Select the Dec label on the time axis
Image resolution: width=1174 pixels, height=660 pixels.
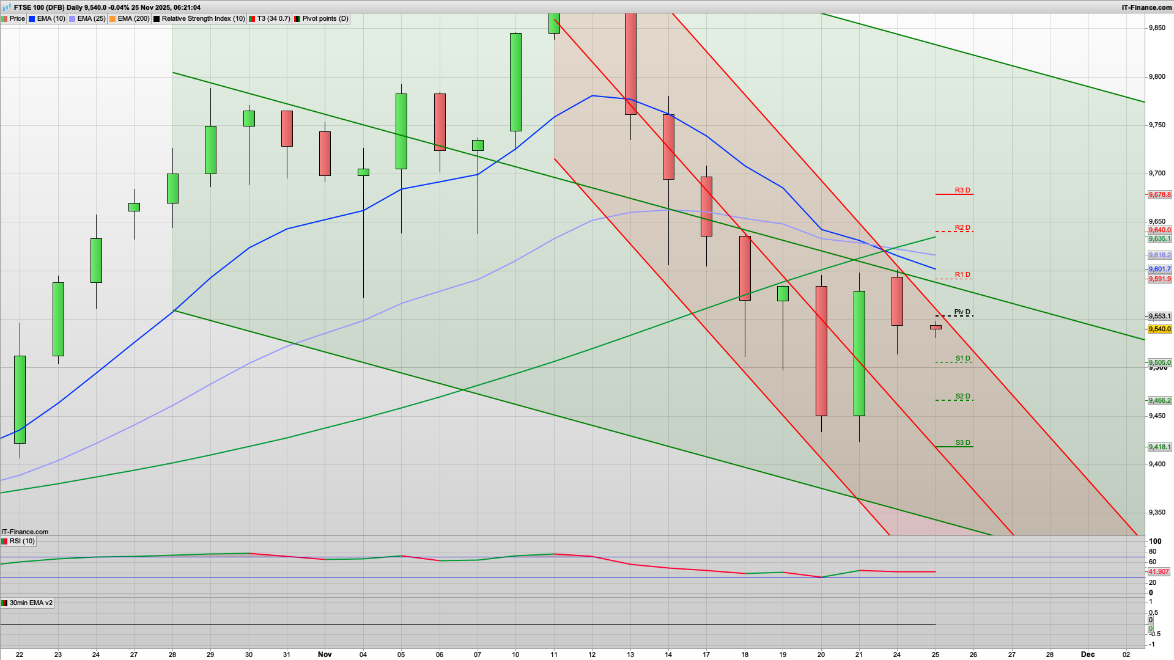1088,654
